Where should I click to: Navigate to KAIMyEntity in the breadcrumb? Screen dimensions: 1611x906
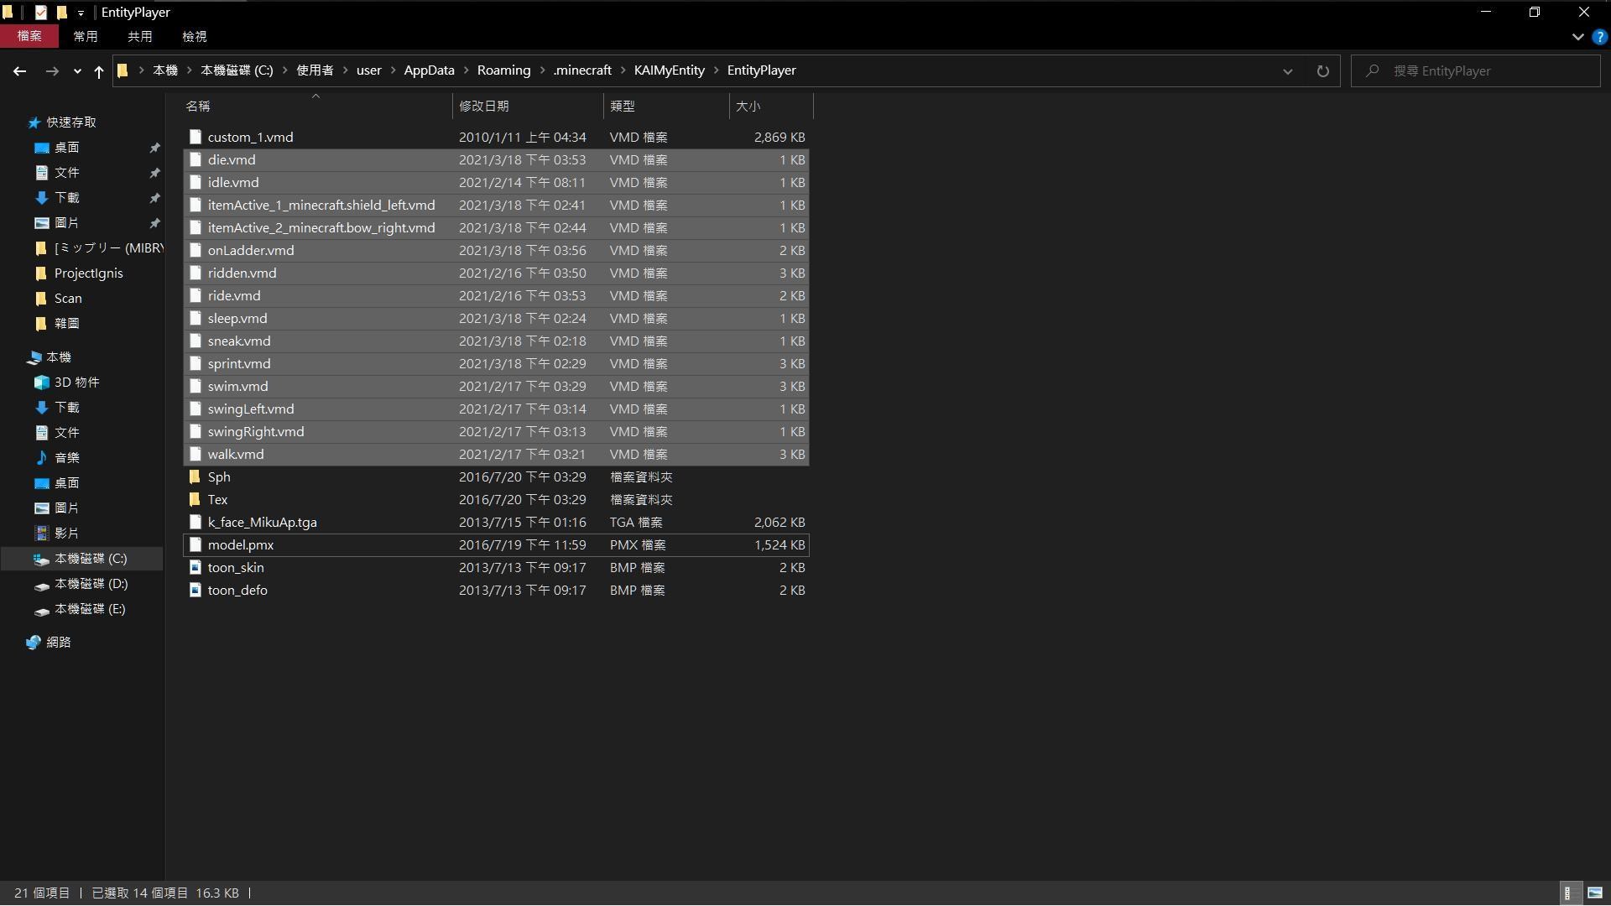pos(670,70)
